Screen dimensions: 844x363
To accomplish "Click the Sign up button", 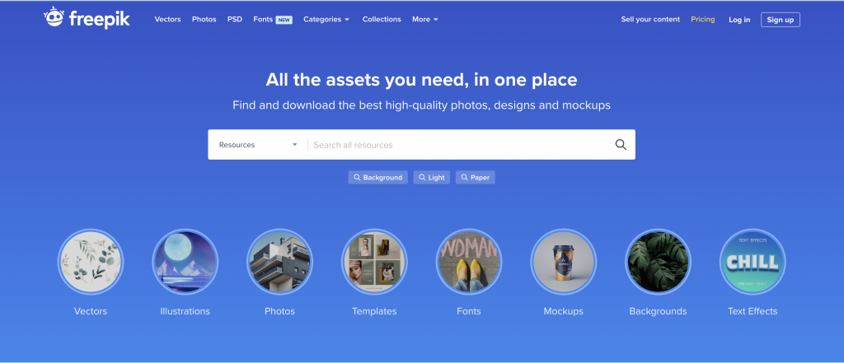I will 780,20.
